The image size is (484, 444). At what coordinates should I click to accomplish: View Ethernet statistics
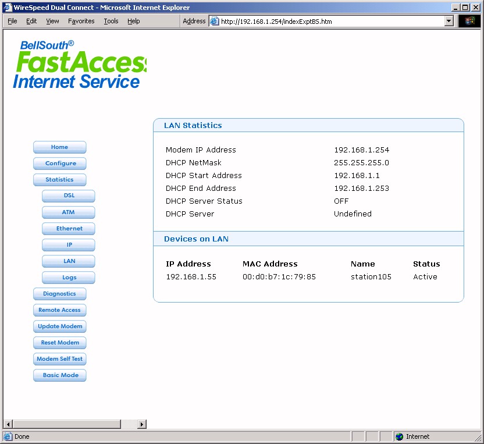69,229
